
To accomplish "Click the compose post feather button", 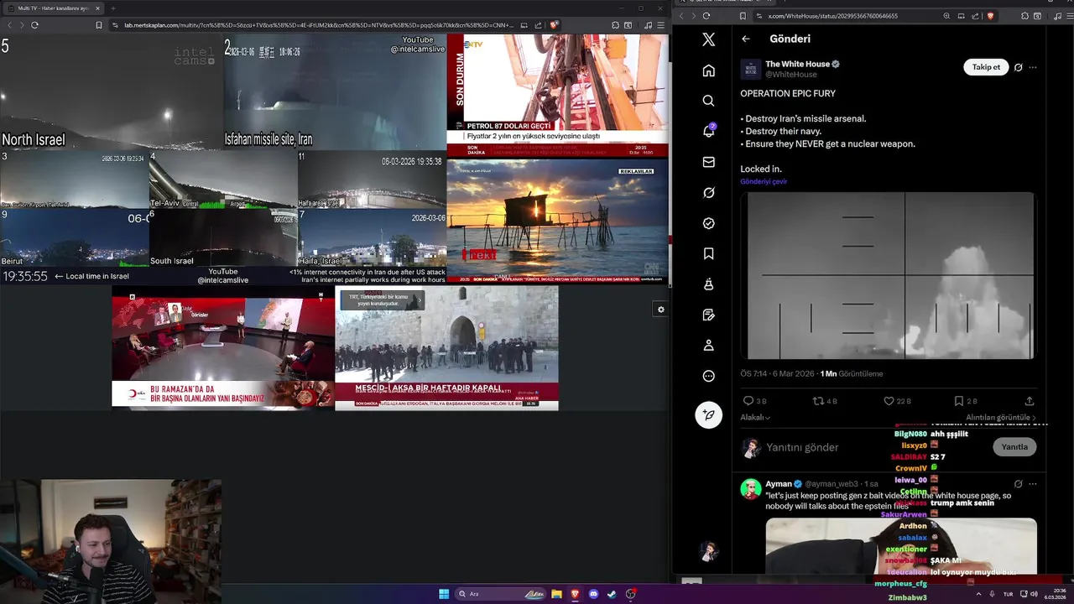I will (708, 414).
